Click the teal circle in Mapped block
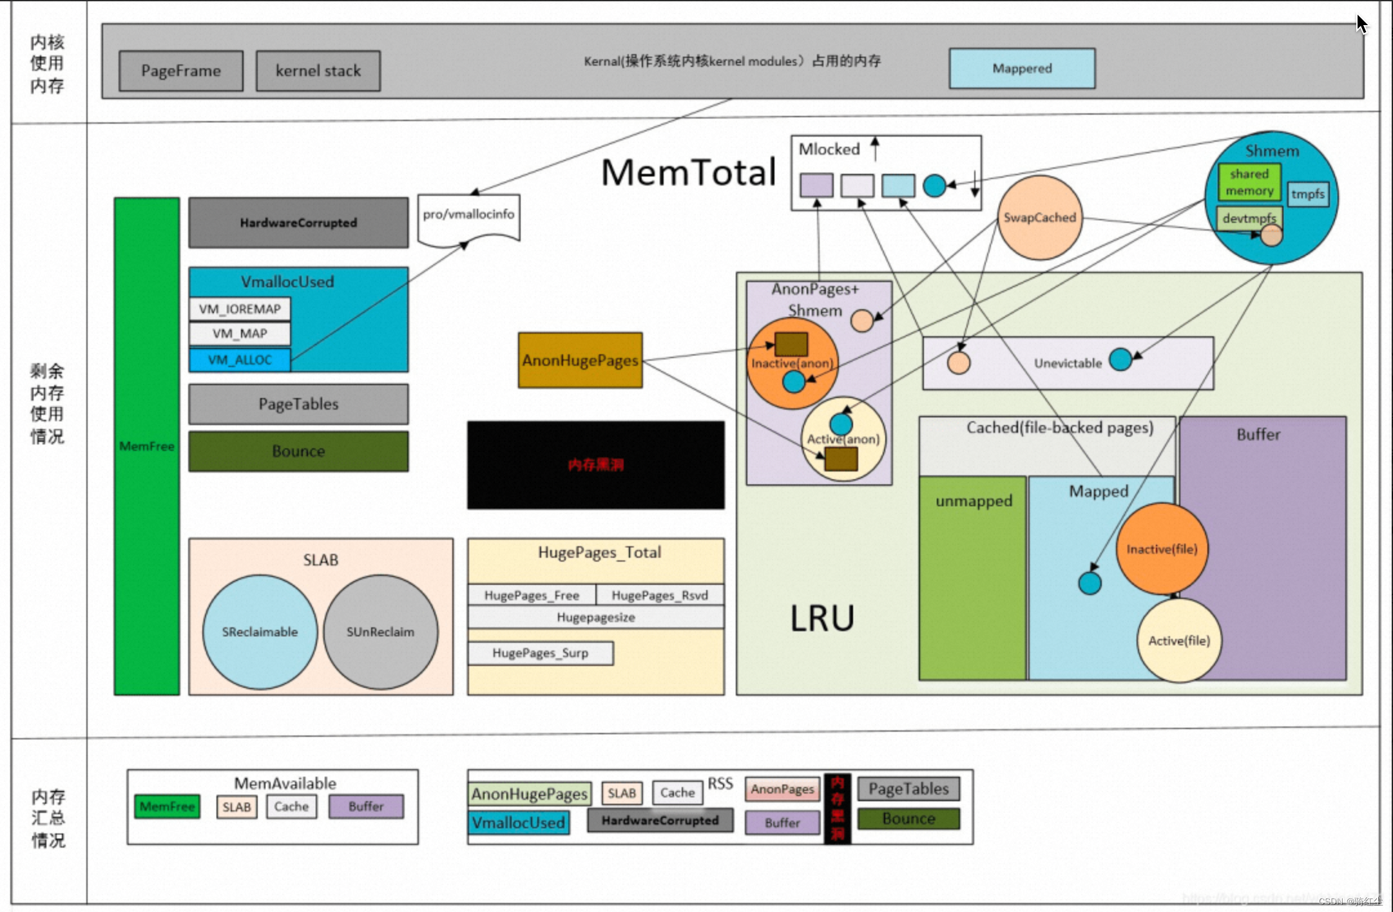The height and width of the screenshot is (912, 1393). tap(1090, 584)
